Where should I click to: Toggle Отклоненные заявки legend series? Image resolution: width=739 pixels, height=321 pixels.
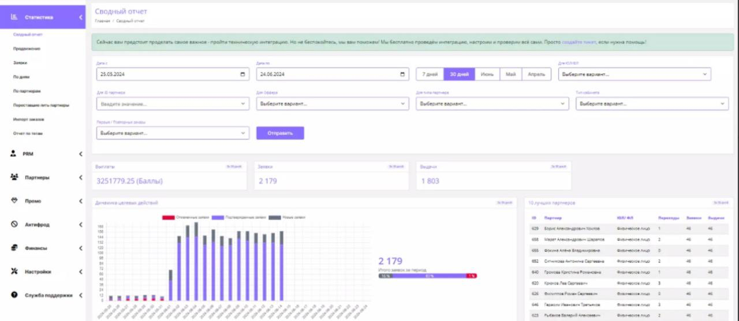[x=185, y=217]
